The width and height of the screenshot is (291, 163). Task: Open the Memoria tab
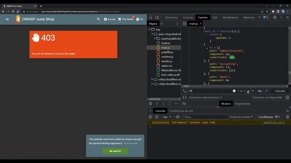pos(249,17)
